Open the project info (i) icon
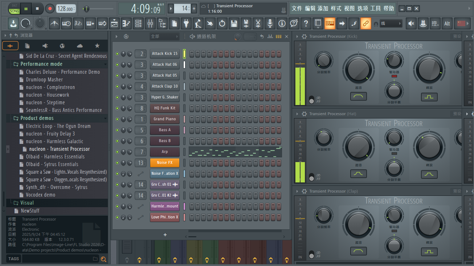 pos(282,24)
